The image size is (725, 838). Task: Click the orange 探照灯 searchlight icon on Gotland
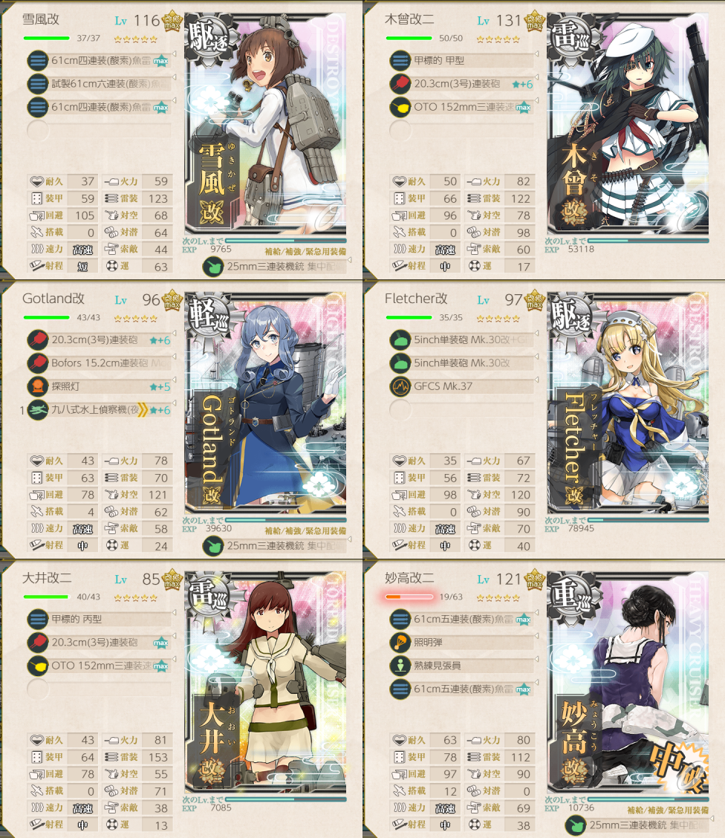point(37,386)
